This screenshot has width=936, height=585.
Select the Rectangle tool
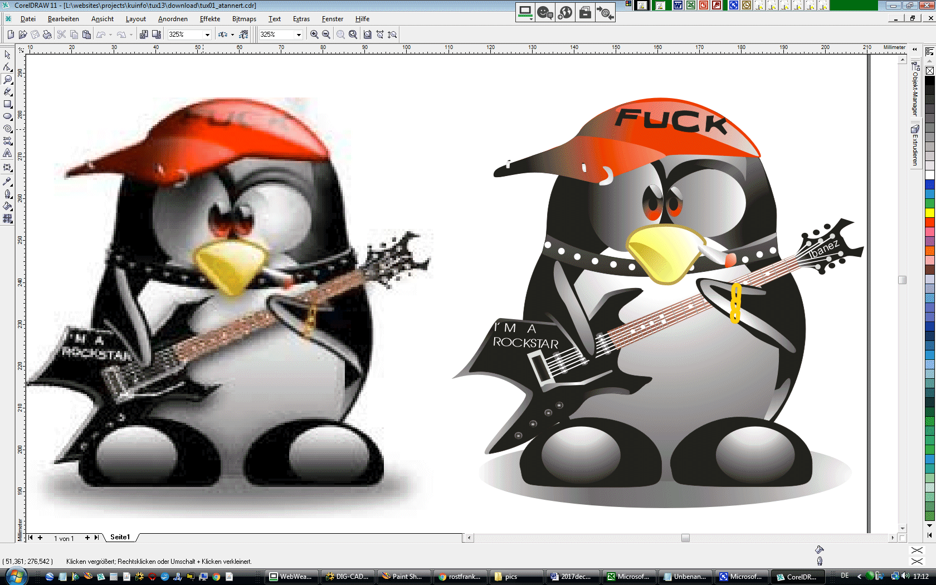[x=7, y=104]
